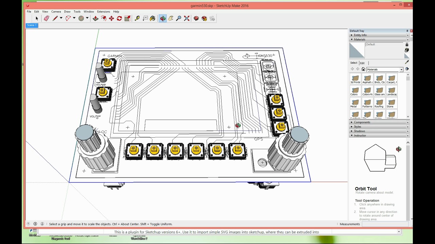
Task: Open Extension Warehouse
Action: (x=204, y=18)
